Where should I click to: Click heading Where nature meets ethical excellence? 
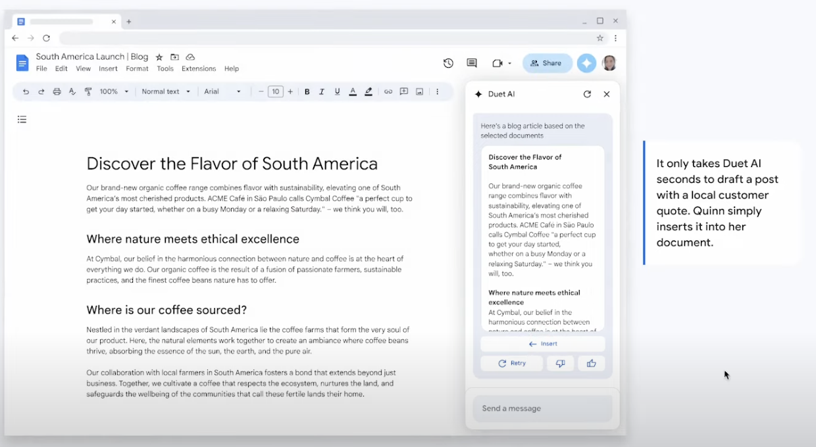tap(193, 239)
